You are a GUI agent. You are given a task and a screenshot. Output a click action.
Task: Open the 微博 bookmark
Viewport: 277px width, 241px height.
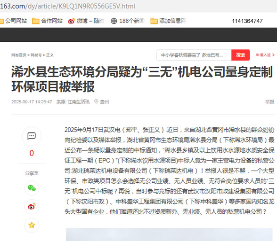[x=86, y=21]
